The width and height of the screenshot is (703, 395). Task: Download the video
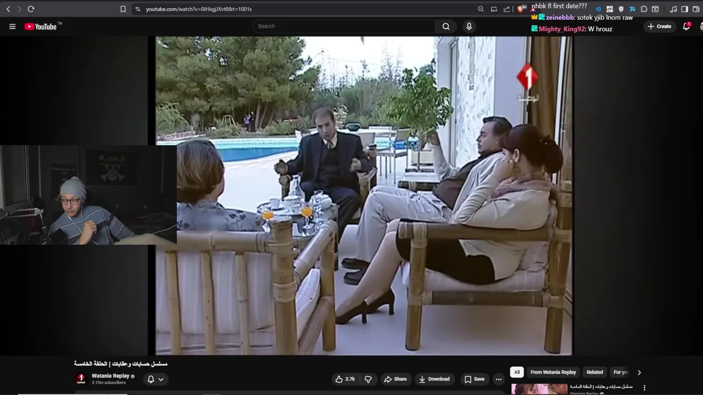point(434,379)
